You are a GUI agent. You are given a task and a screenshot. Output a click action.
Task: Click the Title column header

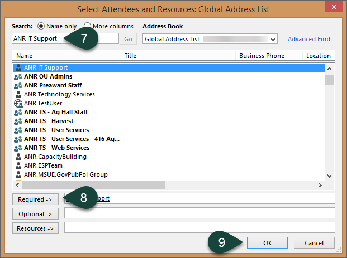(179, 56)
